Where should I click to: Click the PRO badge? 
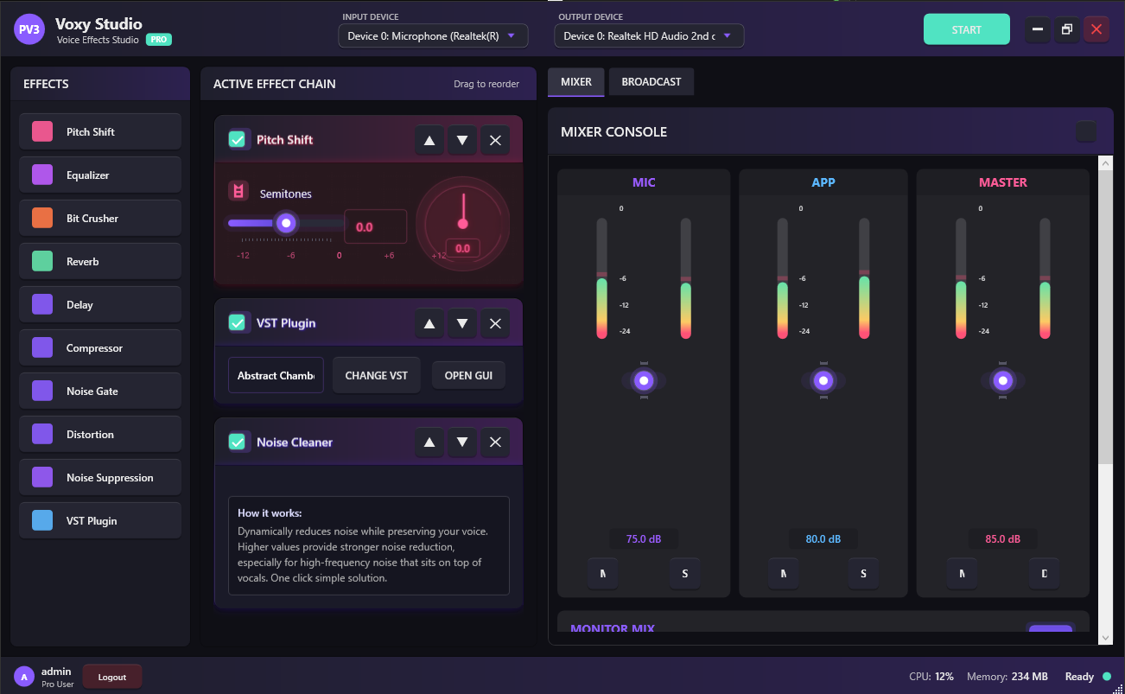159,40
